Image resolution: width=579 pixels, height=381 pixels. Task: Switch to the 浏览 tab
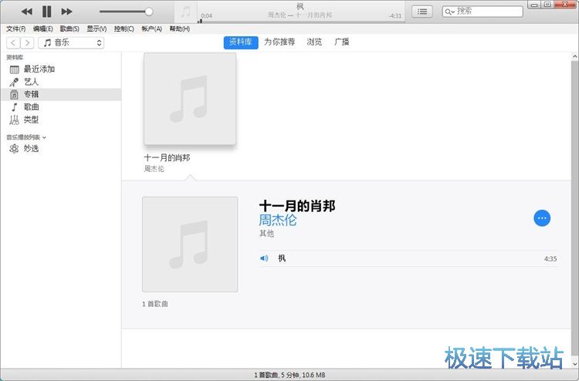point(314,42)
